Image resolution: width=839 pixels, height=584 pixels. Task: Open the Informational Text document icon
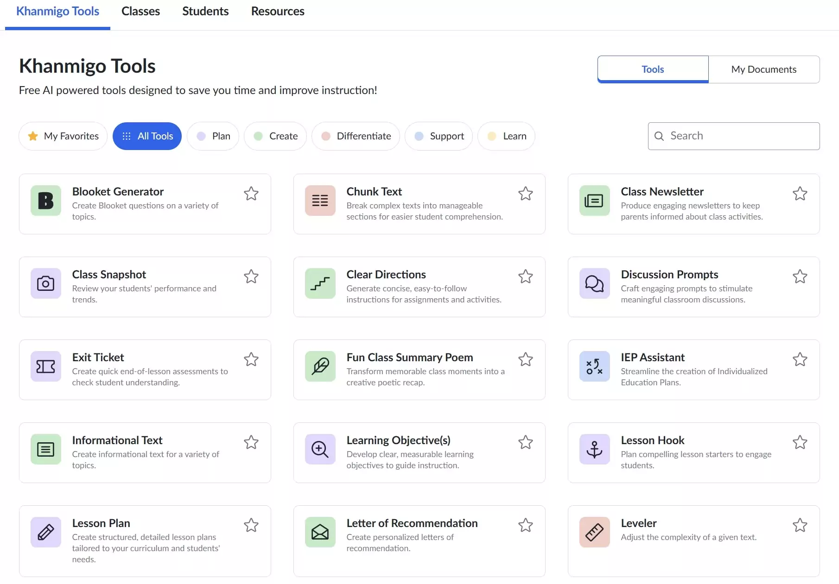click(x=45, y=449)
